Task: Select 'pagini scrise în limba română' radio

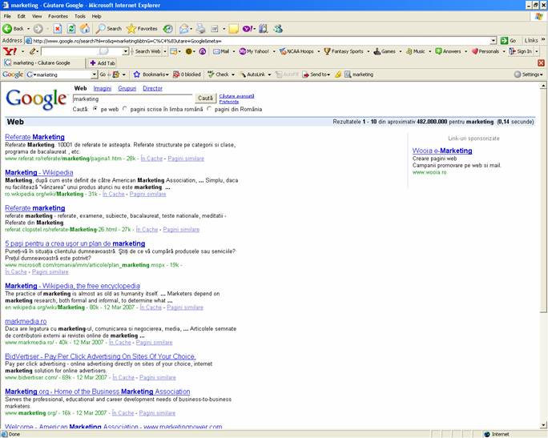Action: click(125, 108)
